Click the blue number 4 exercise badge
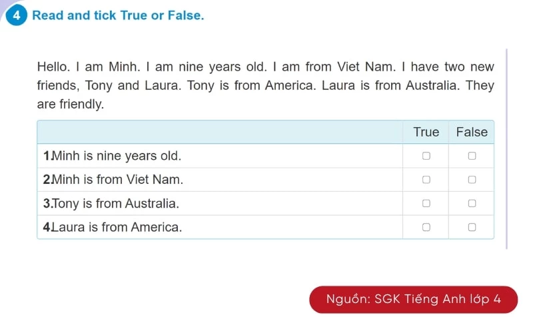Image resolution: width=533 pixels, height=333 pixels. click(16, 15)
